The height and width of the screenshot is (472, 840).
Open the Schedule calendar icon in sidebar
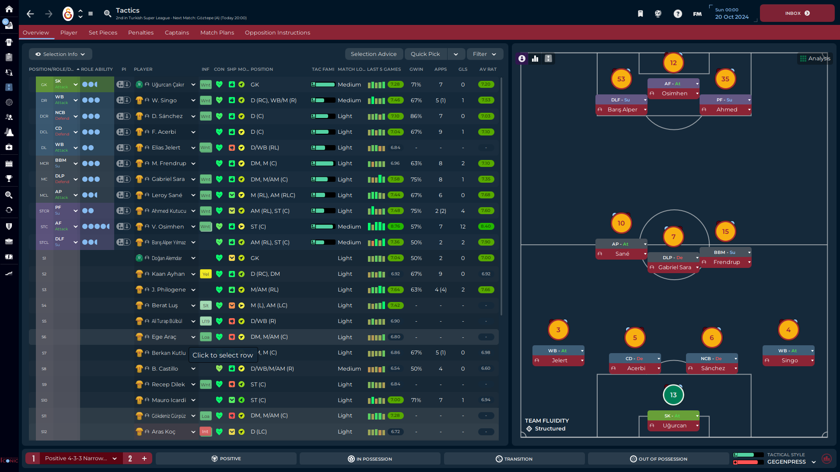click(x=9, y=163)
